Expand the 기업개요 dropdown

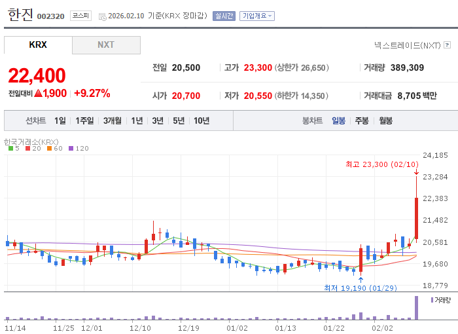(257, 16)
